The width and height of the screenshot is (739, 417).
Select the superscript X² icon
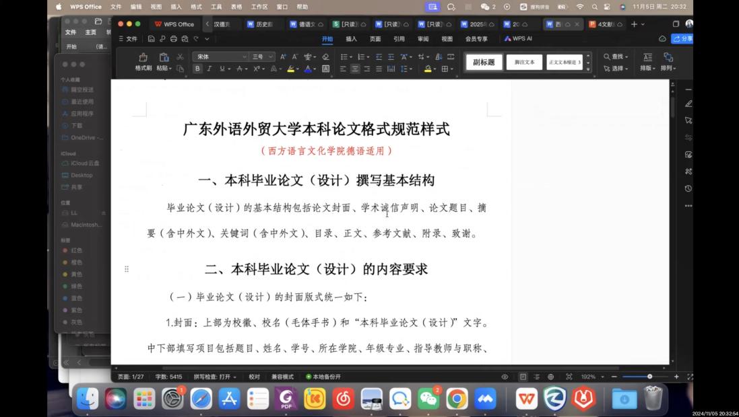[x=257, y=69]
